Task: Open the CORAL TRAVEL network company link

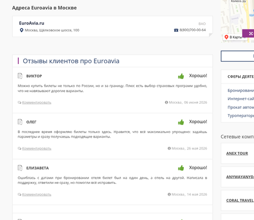Action: coord(240,201)
